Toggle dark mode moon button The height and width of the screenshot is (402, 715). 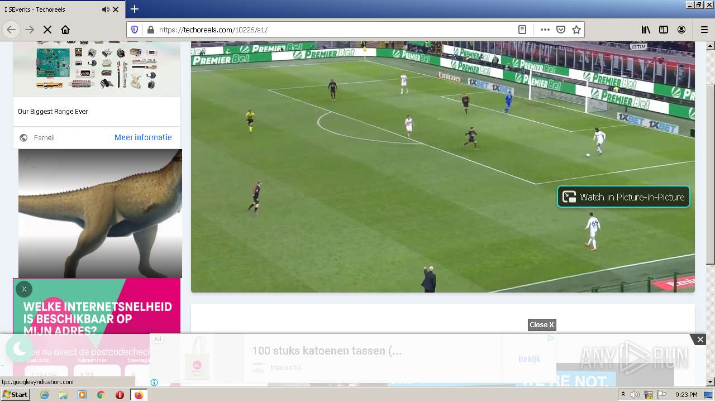20,349
